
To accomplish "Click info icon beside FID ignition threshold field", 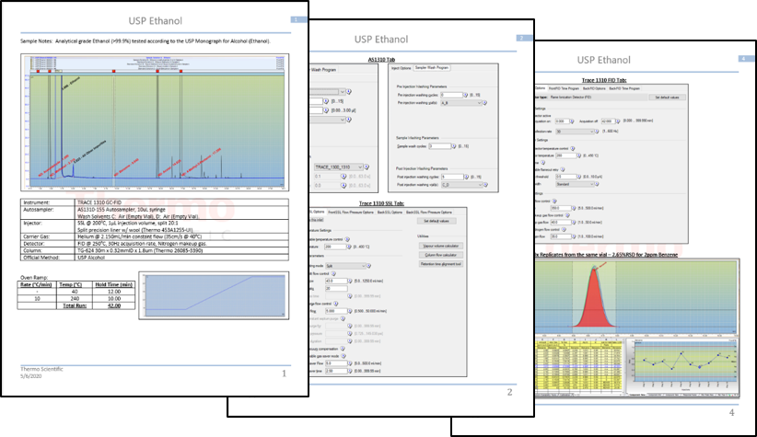I will [578, 177].
